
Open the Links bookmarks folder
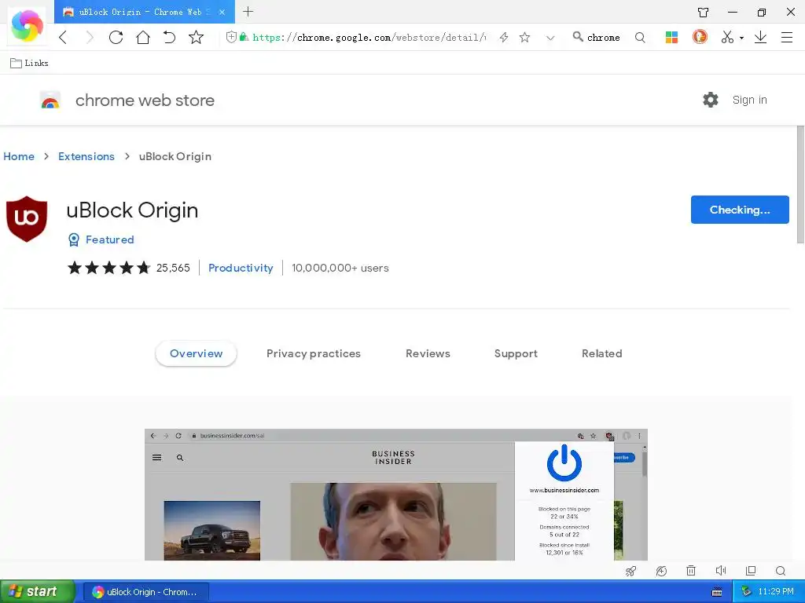tap(29, 63)
